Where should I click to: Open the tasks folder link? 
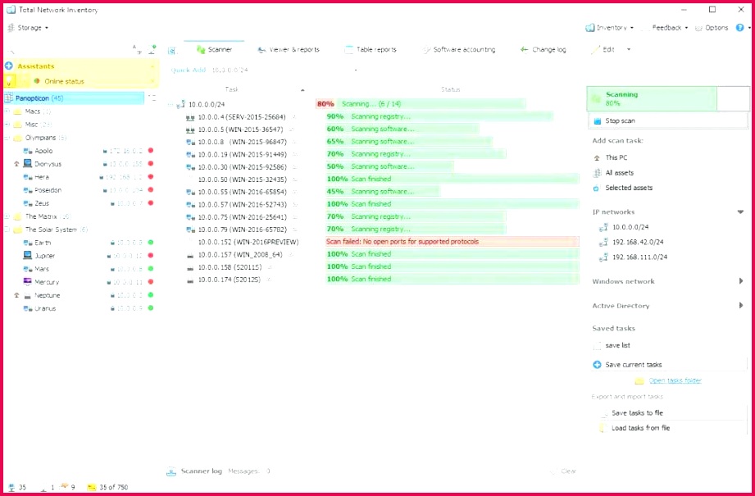click(x=675, y=380)
